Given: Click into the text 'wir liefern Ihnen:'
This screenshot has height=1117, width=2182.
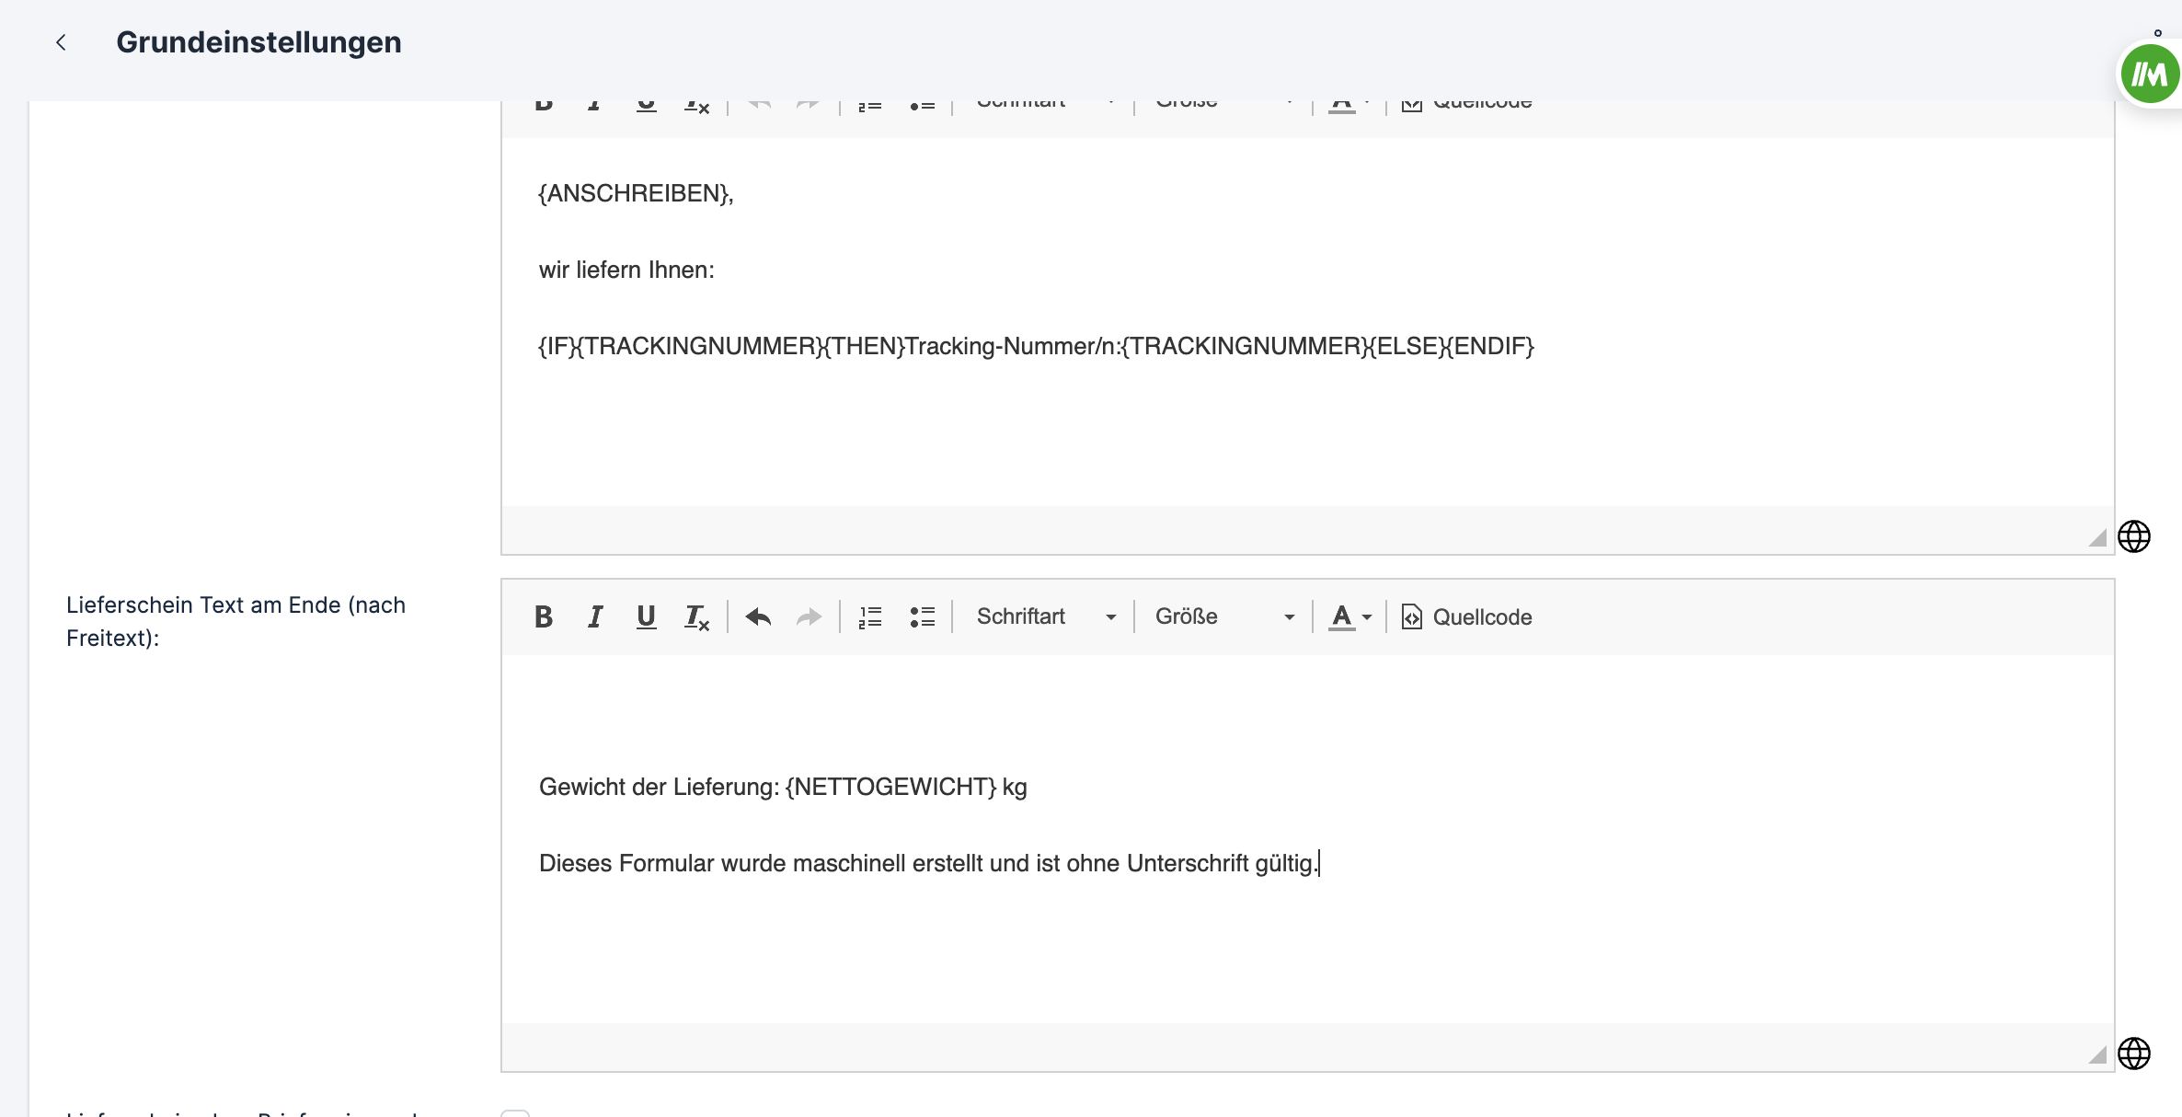Looking at the screenshot, I should (626, 270).
